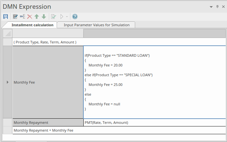
Task: Click the edit parameters icon
Action: click(15, 17)
